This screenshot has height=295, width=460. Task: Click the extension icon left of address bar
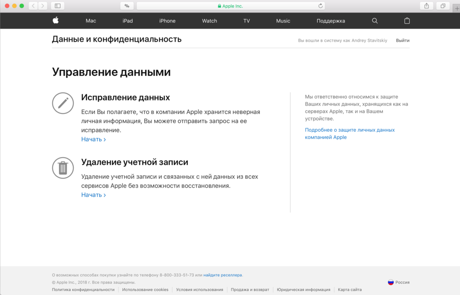pyautogui.click(x=127, y=6)
